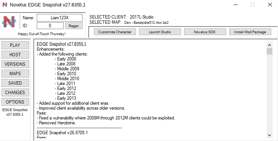The image size is (278, 141).
Task: Show the CHANGES tab
Action: [x=15, y=92]
